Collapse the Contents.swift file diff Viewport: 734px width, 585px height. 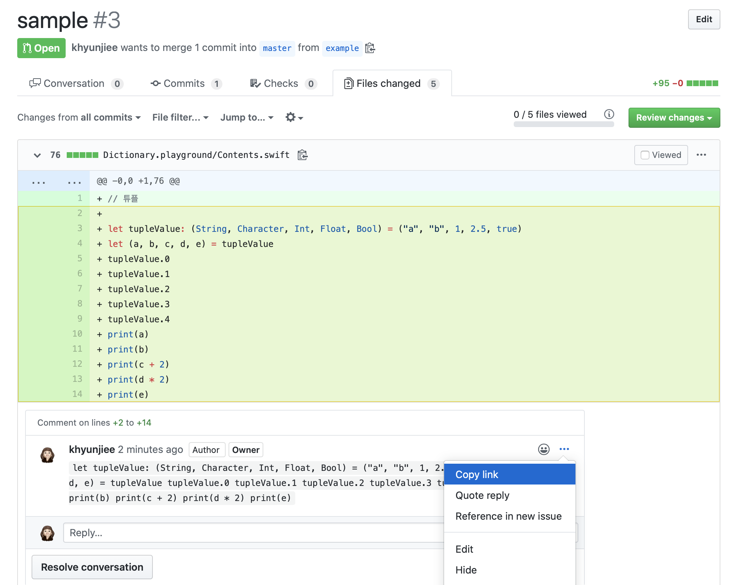[x=37, y=155]
